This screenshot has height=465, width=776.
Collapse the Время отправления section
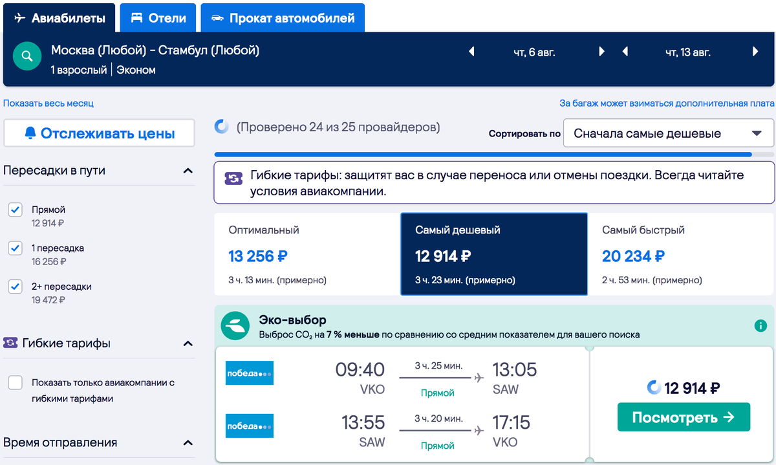pos(188,443)
